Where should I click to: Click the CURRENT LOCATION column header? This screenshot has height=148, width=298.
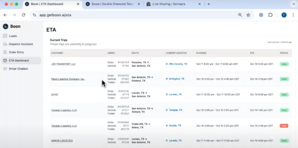click(176, 53)
